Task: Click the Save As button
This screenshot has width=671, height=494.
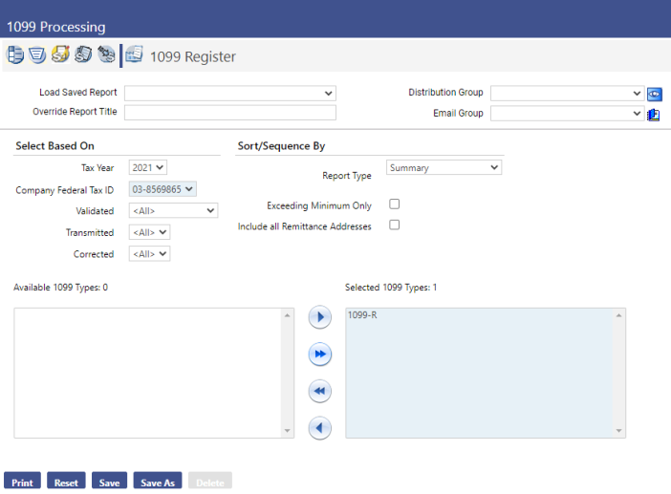Action: point(157,483)
